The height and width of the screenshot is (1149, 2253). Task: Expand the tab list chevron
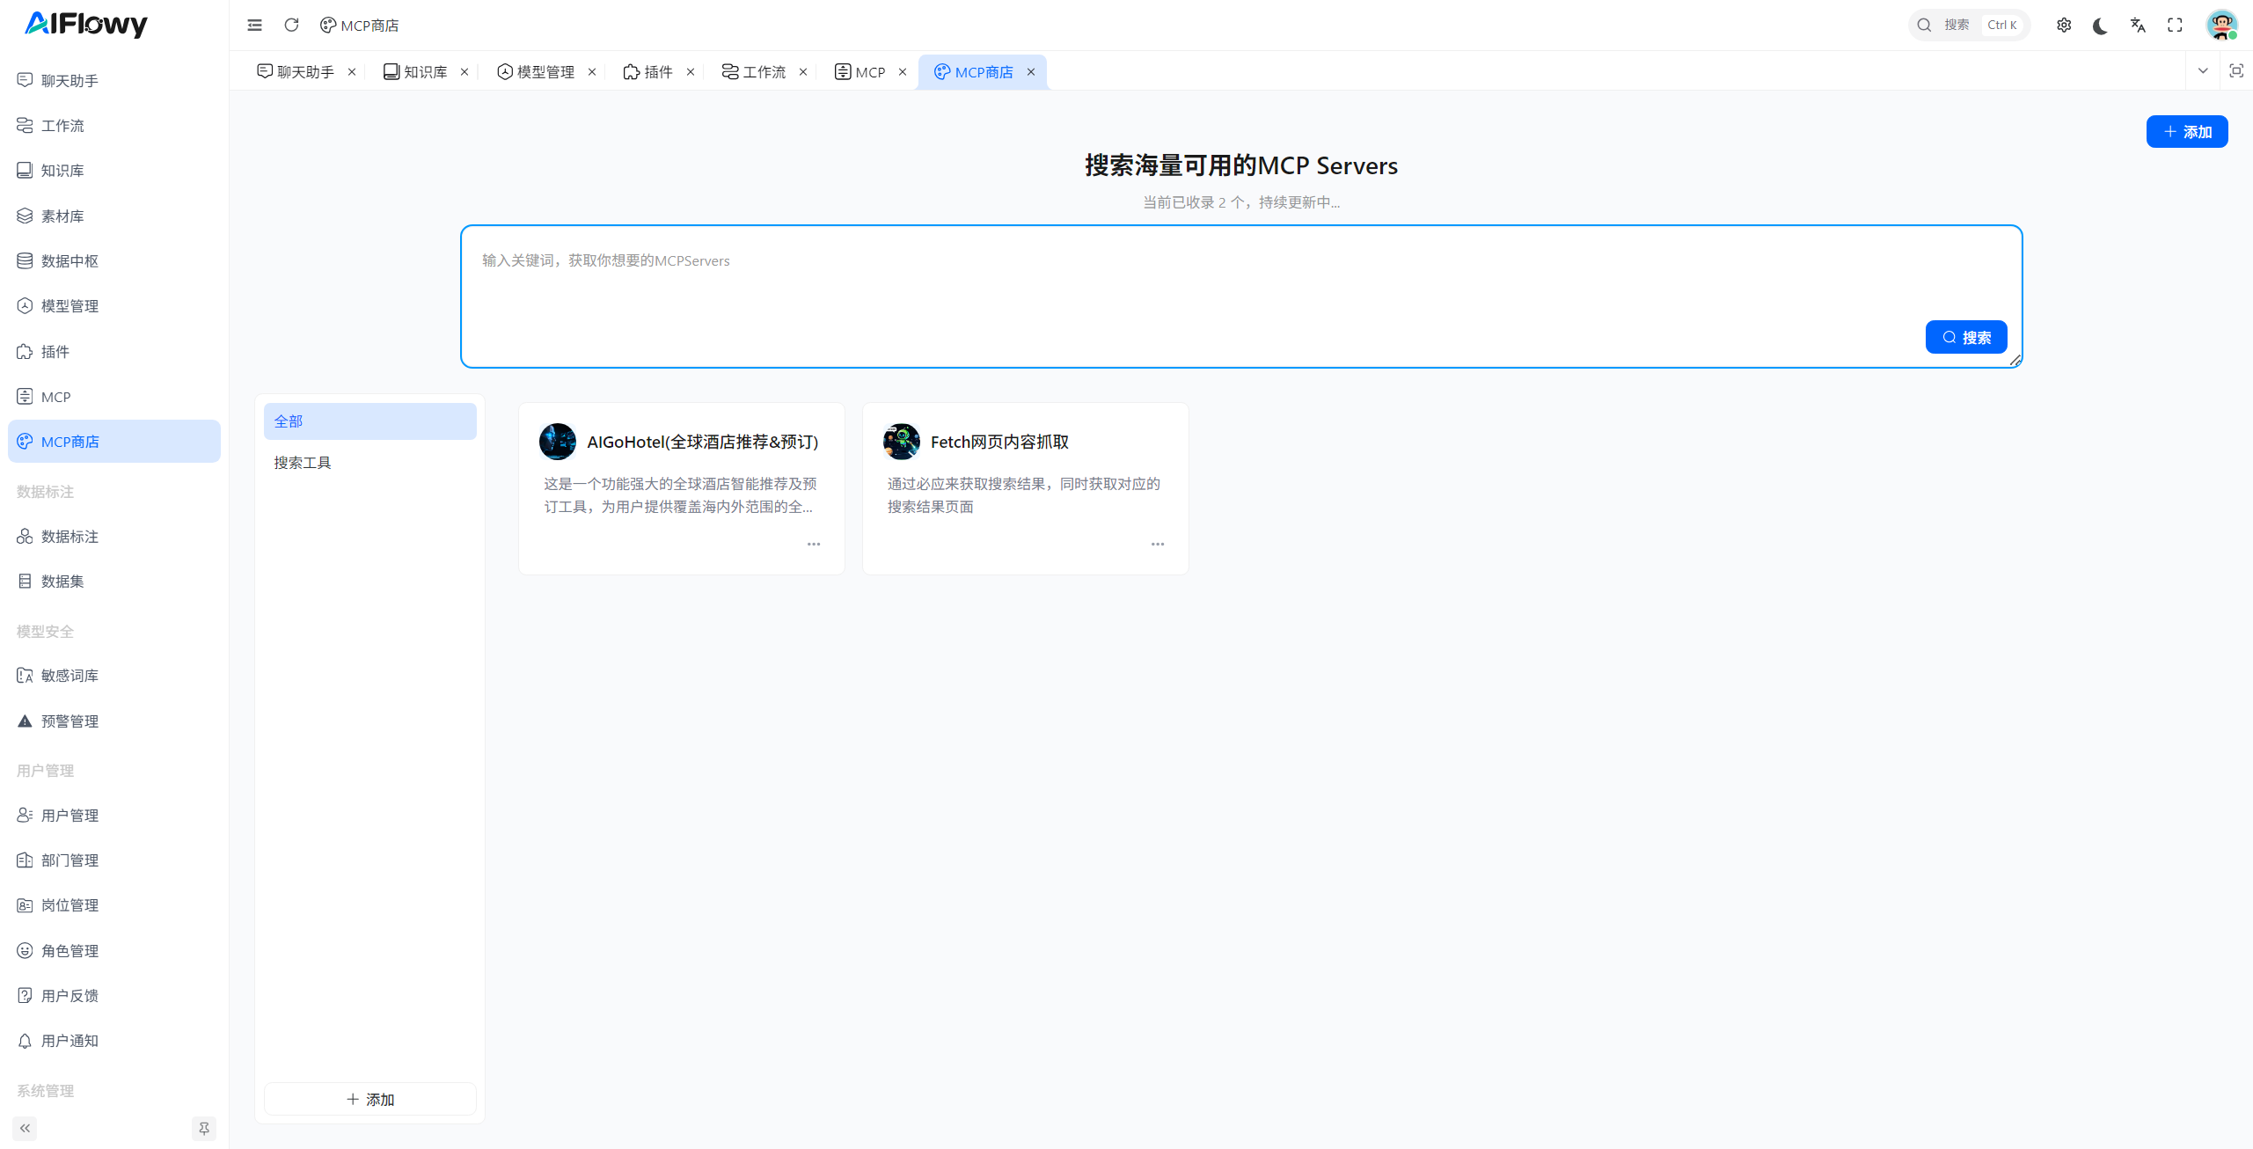point(2204,70)
